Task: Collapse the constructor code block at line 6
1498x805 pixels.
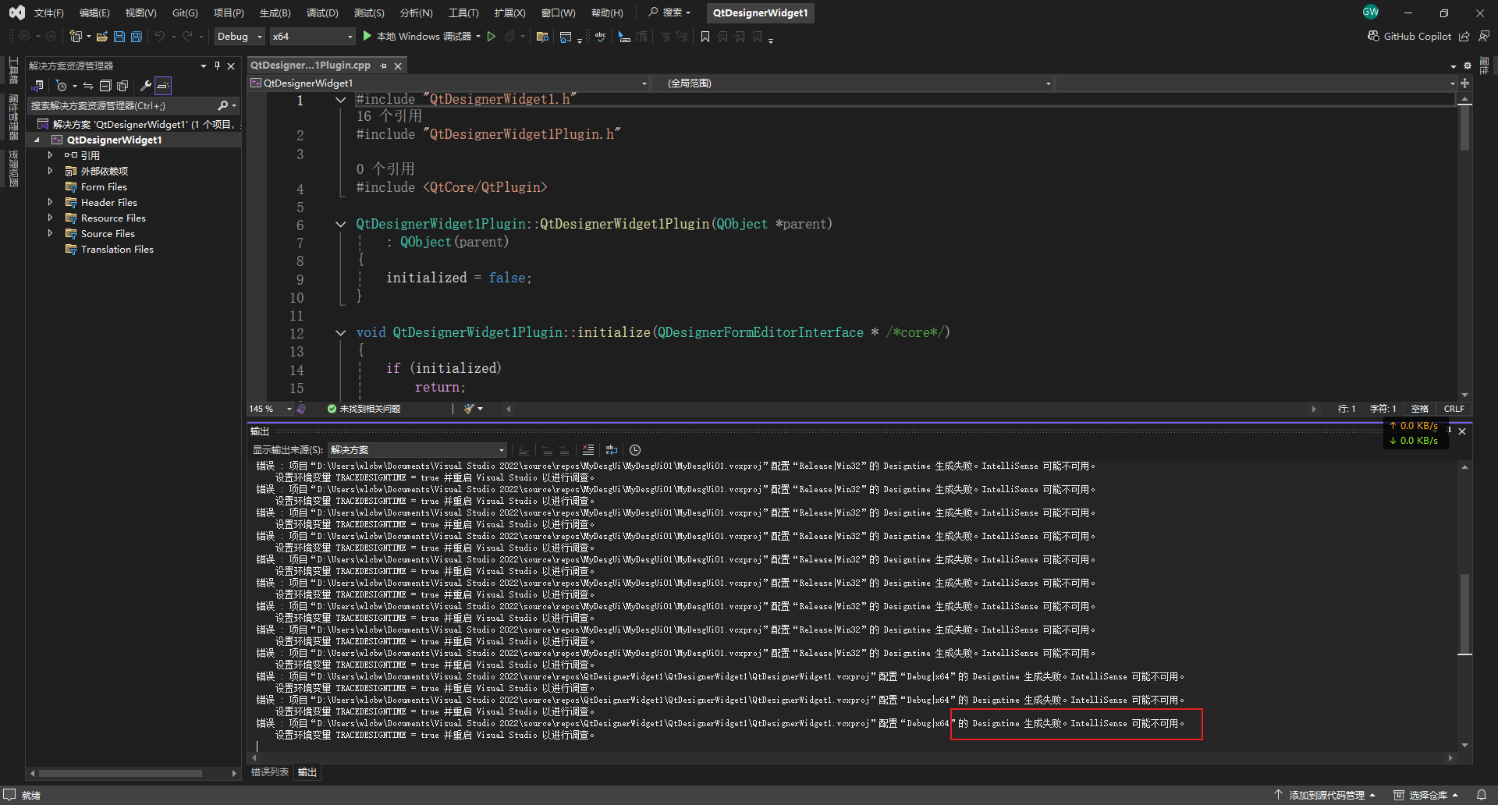Action: pyautogui.click(x=341, y=225)
